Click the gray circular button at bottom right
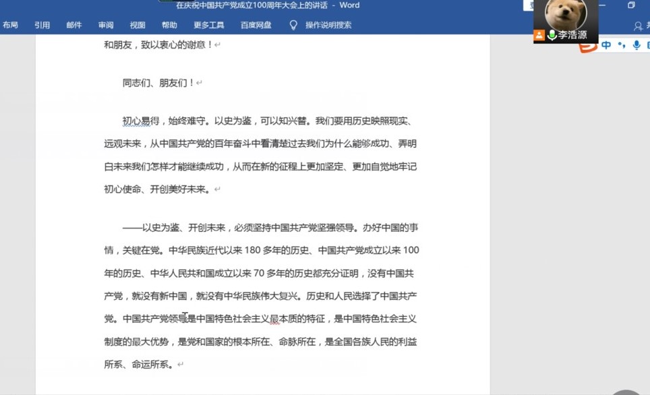 click(x=626, y=392)
